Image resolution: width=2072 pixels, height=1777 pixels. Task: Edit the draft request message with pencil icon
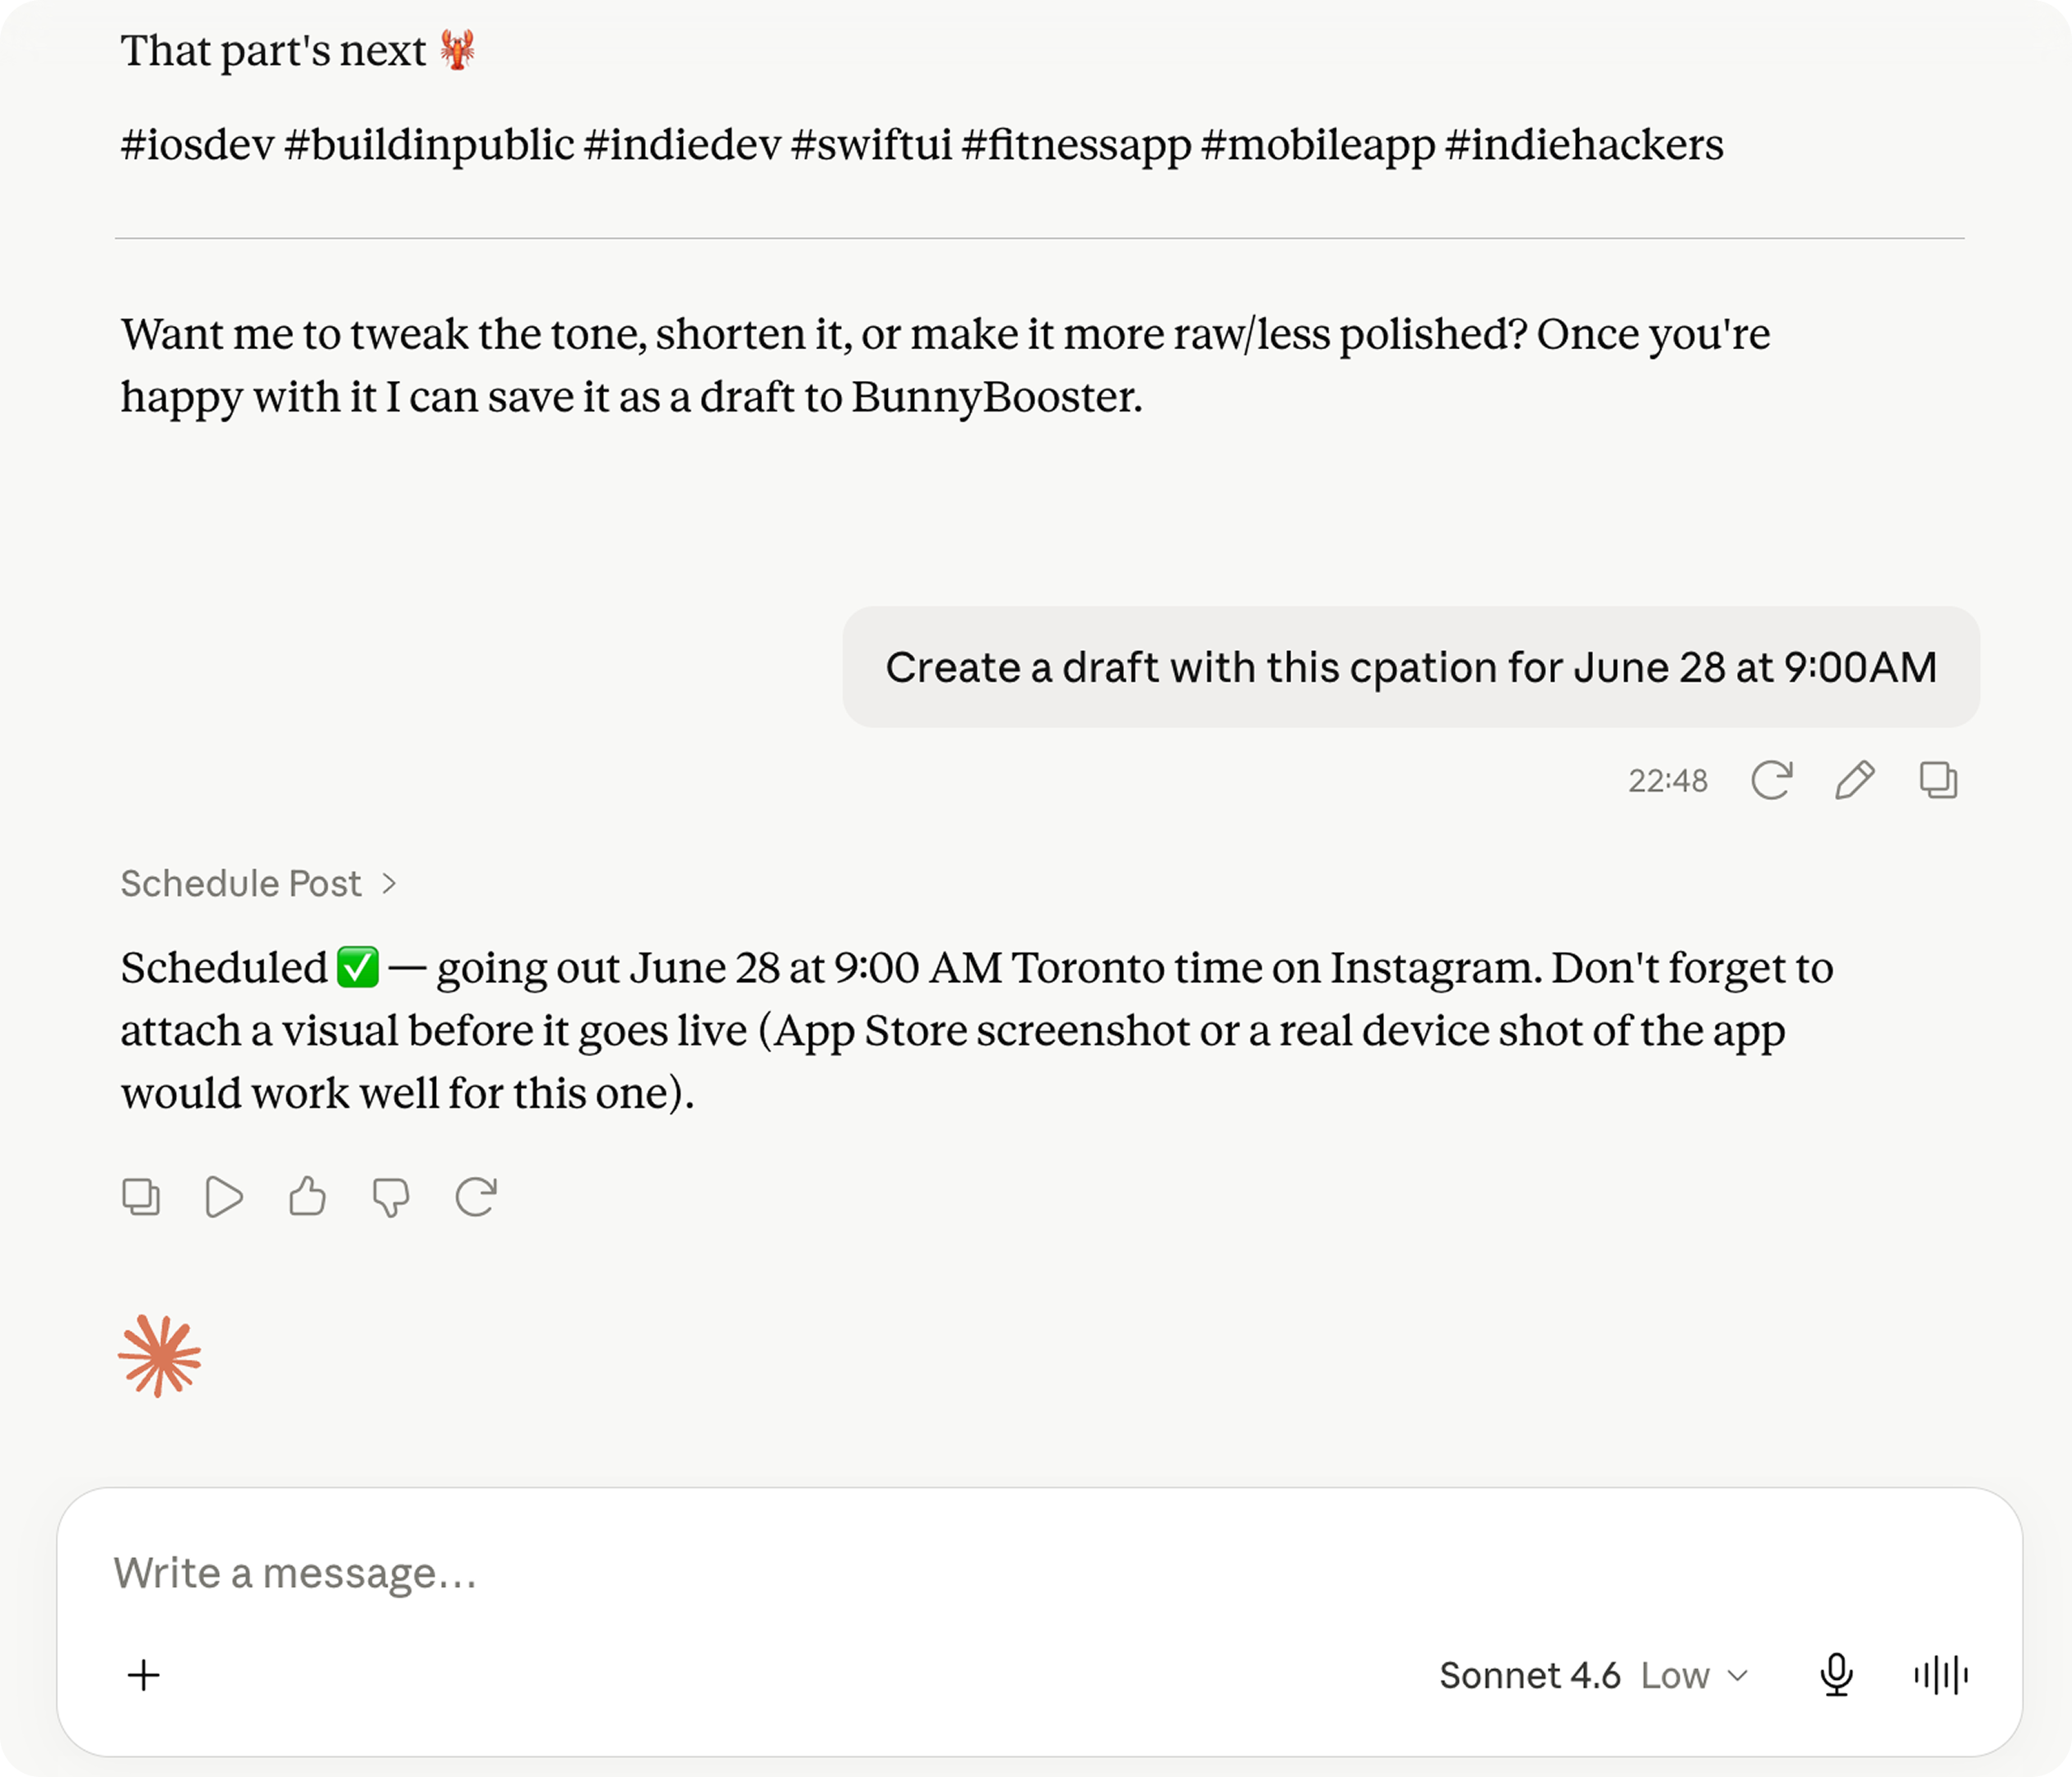tap(1855, 780)
